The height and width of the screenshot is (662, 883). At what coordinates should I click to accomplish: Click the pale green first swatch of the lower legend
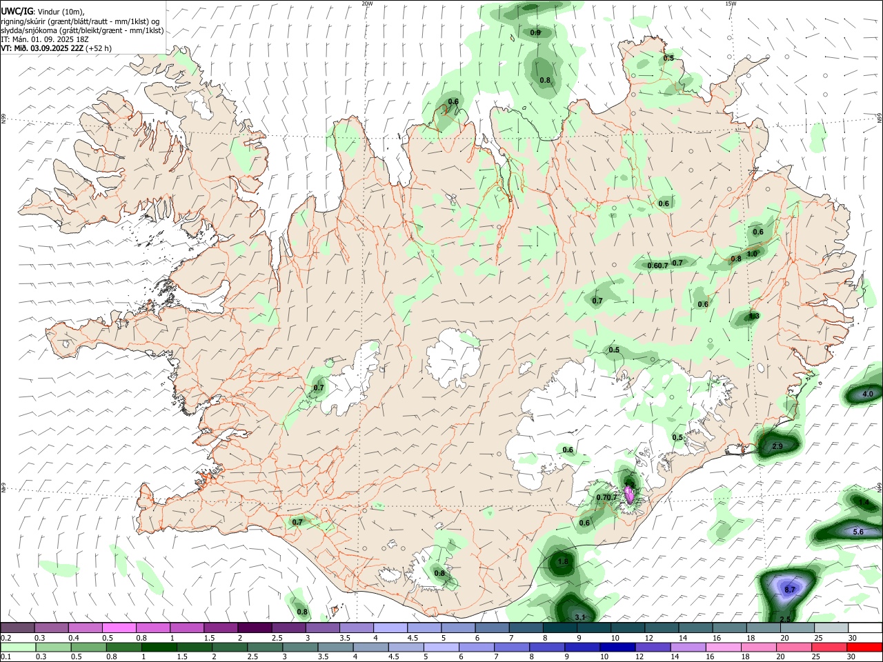pos(18,647)
